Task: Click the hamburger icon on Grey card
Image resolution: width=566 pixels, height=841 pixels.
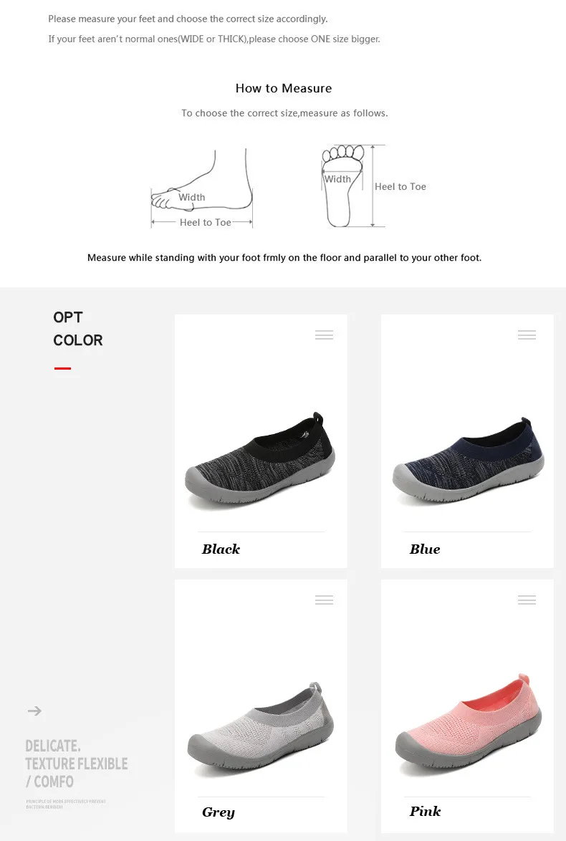Action: (324, 600)
